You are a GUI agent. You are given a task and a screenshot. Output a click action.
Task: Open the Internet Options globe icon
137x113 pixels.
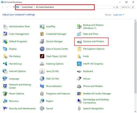[5, 71]
